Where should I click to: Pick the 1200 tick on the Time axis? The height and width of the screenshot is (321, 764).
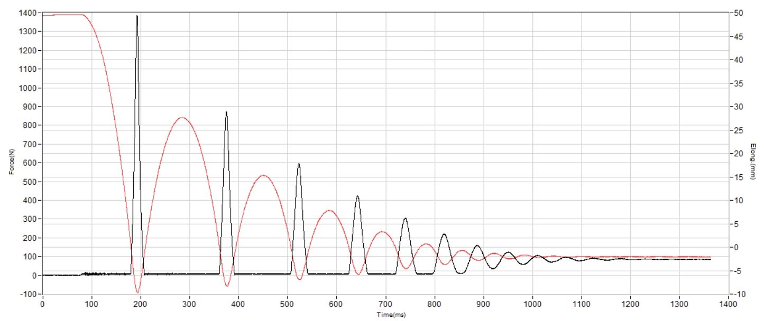630,305
